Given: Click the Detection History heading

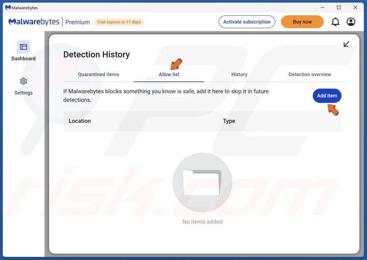Looking at the screenshot, I should (97, 54).
